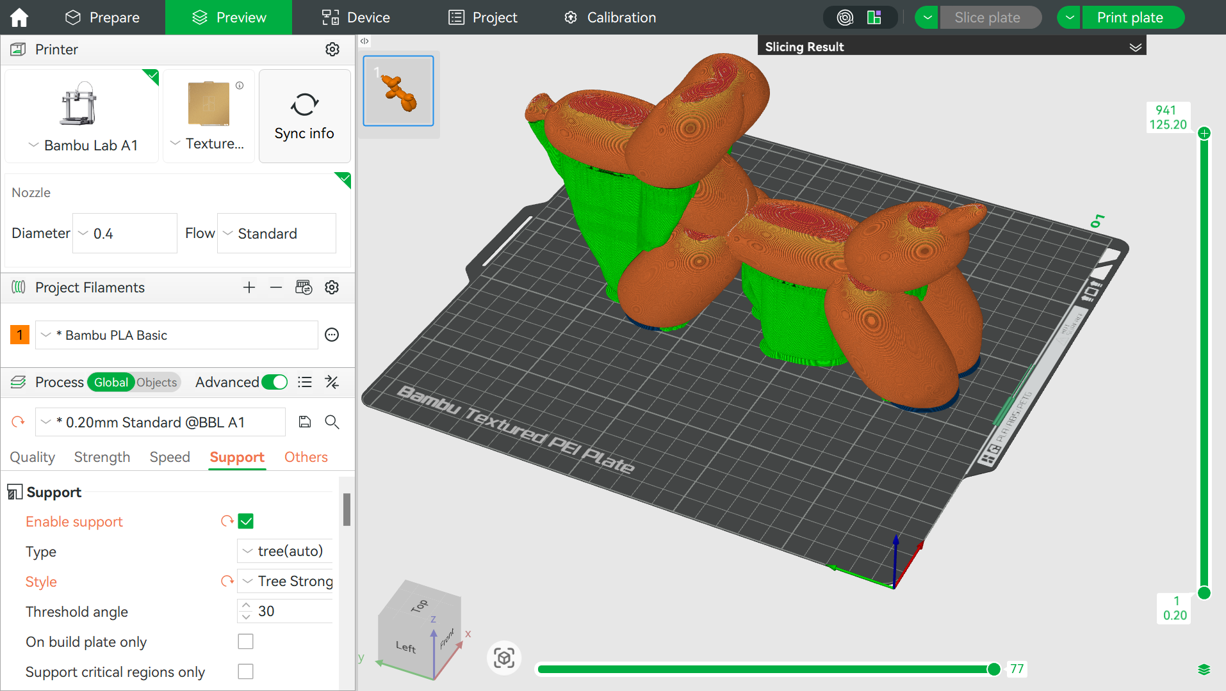Open support Type dropdown

(285, 551)
